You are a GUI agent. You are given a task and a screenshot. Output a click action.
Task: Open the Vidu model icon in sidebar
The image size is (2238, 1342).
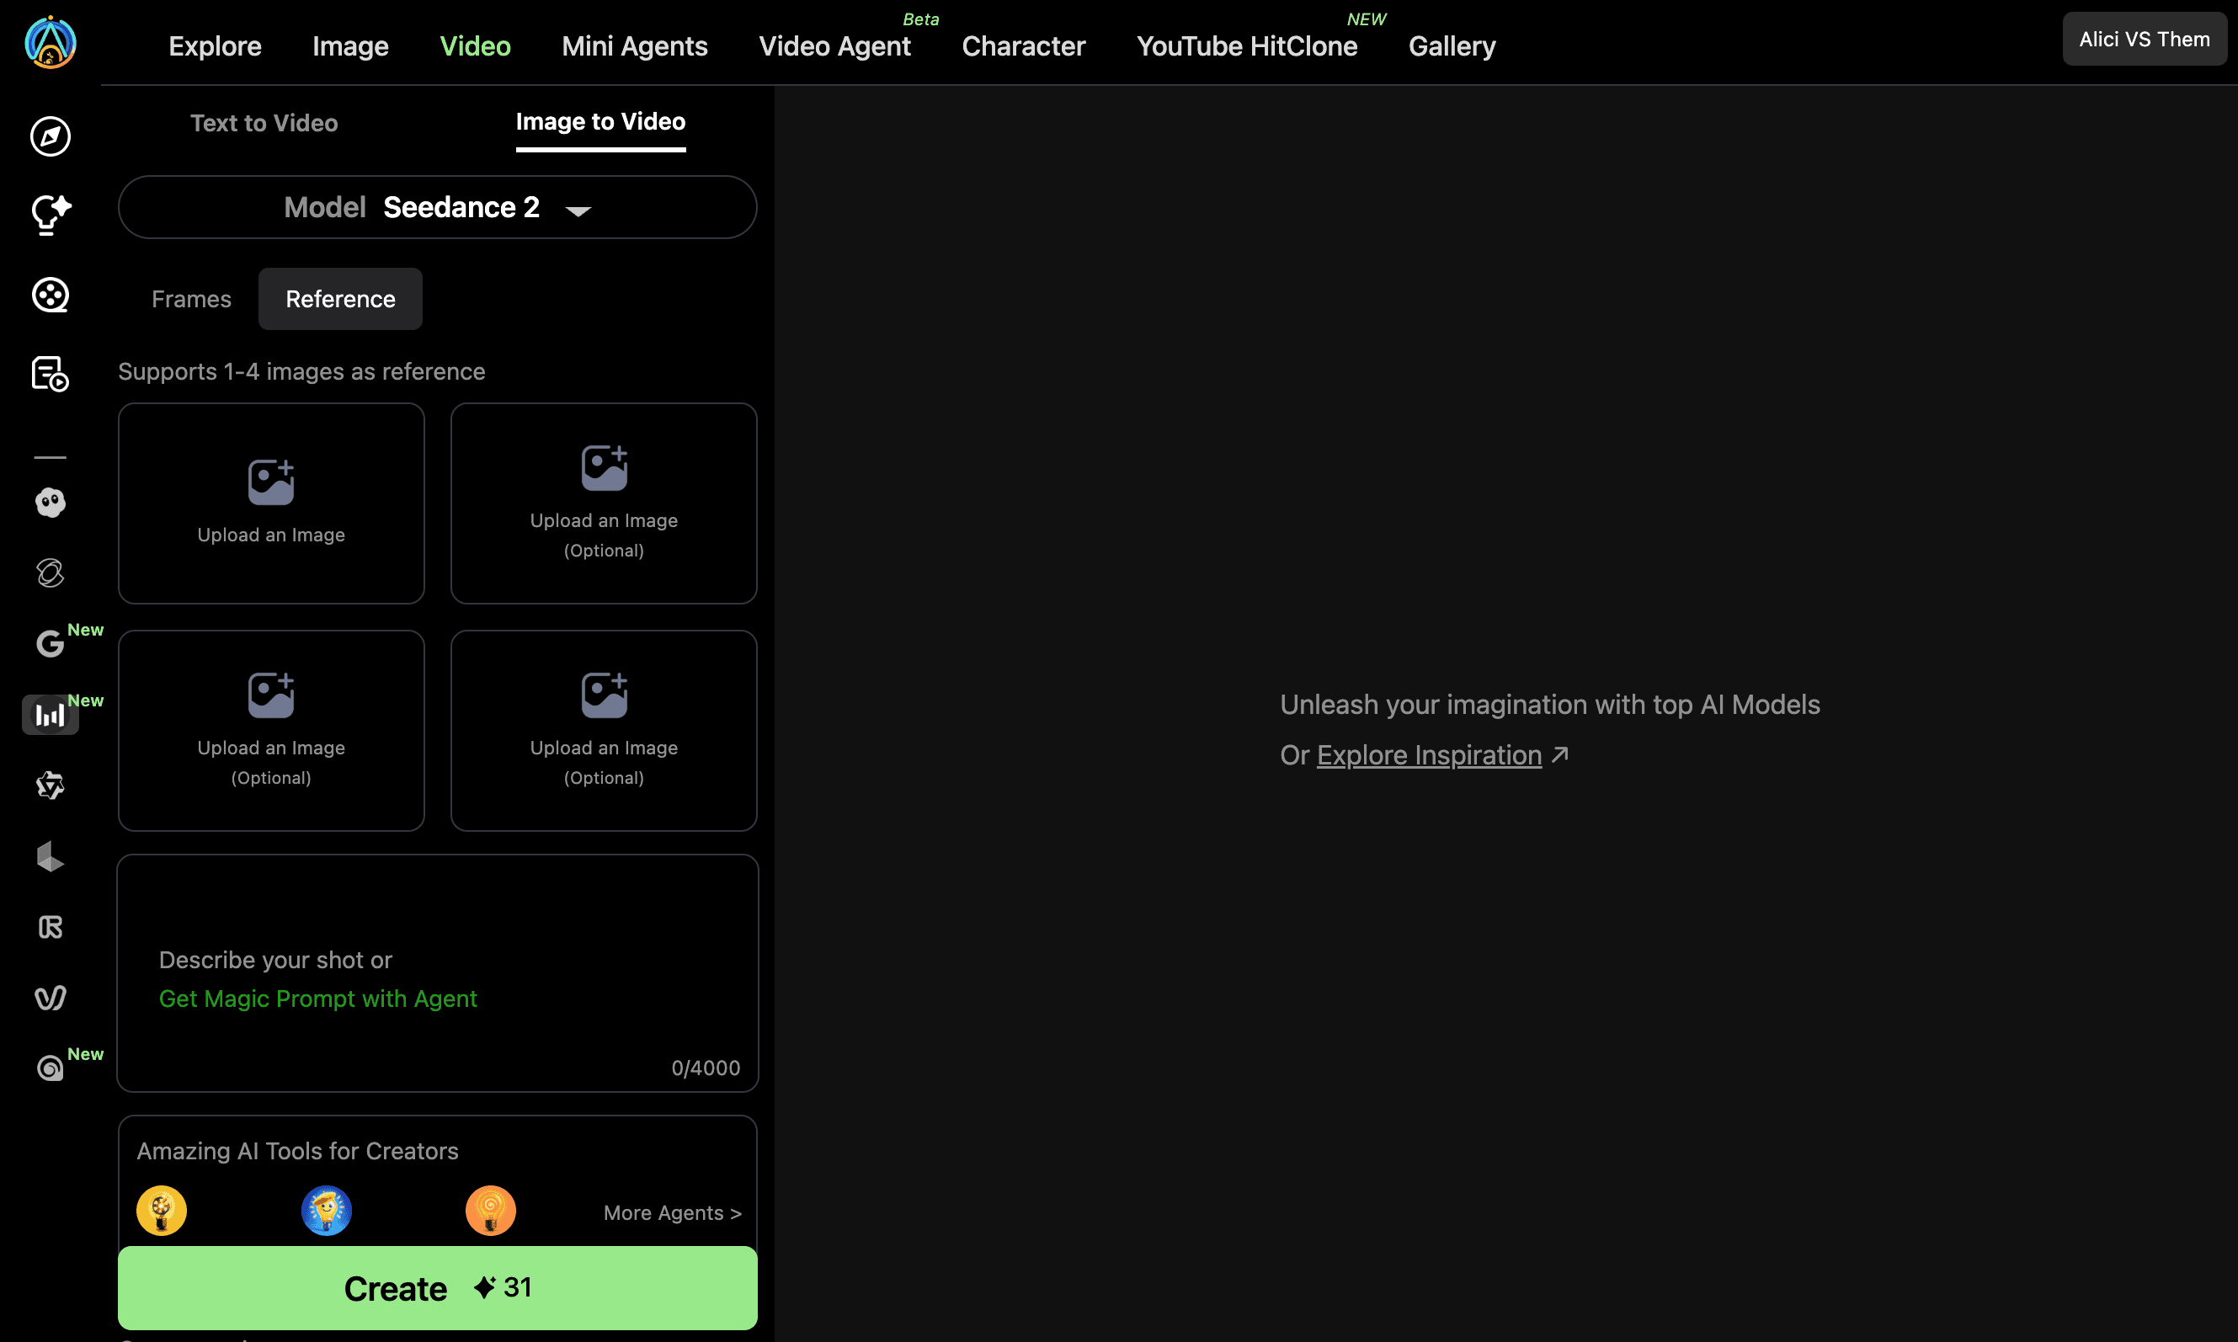pyautogui.click(x=50, y=999)
